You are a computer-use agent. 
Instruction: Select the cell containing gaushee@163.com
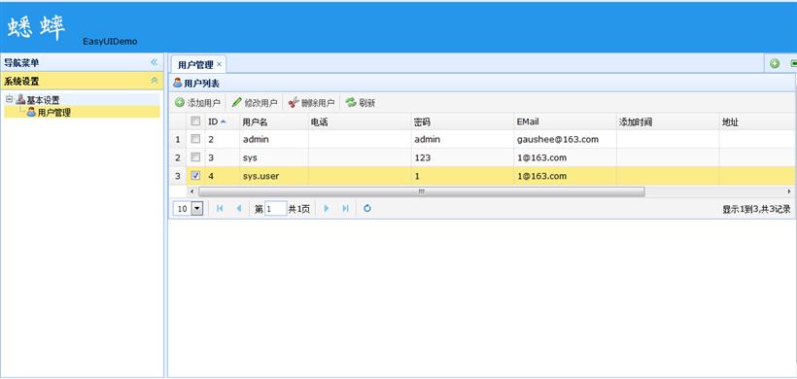pyautogui.click(x=565, y=139)
